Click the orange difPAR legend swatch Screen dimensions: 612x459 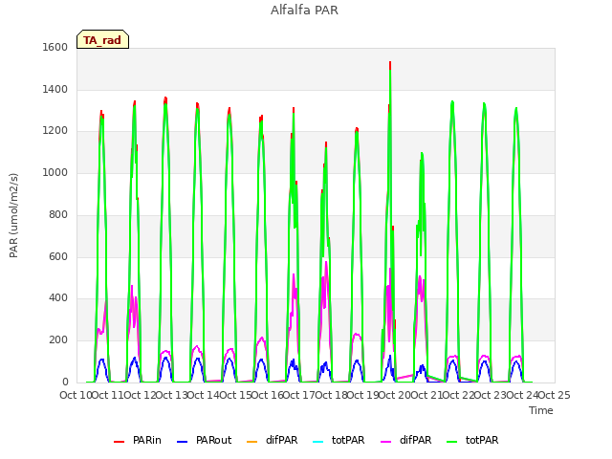pos(252,441)
